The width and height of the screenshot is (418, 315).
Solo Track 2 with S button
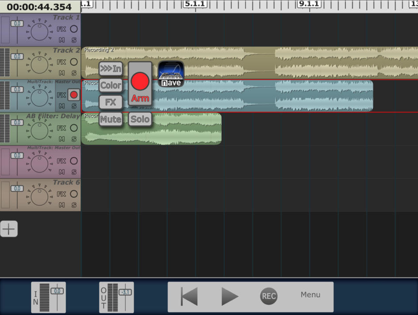pos(74,73)
